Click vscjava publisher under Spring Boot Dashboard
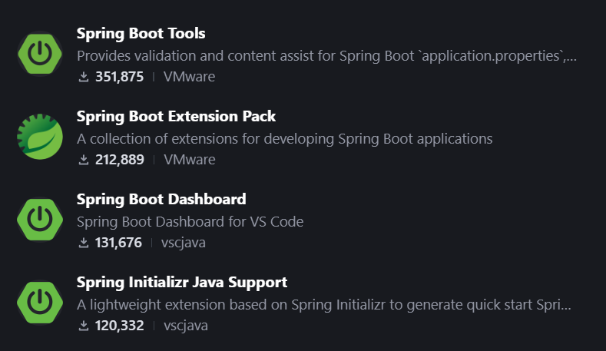 click(184, 243)
